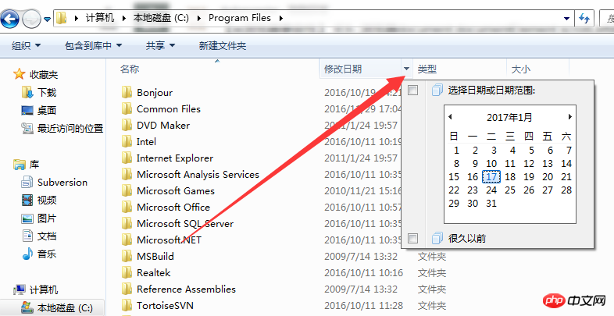The height and width of the screenshot is (316, 614).
Task: Select date 17 in the calendar
Action: coord(491,177)
